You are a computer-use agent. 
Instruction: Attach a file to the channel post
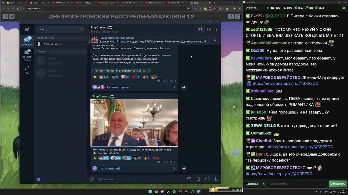[x=92, y=179]
